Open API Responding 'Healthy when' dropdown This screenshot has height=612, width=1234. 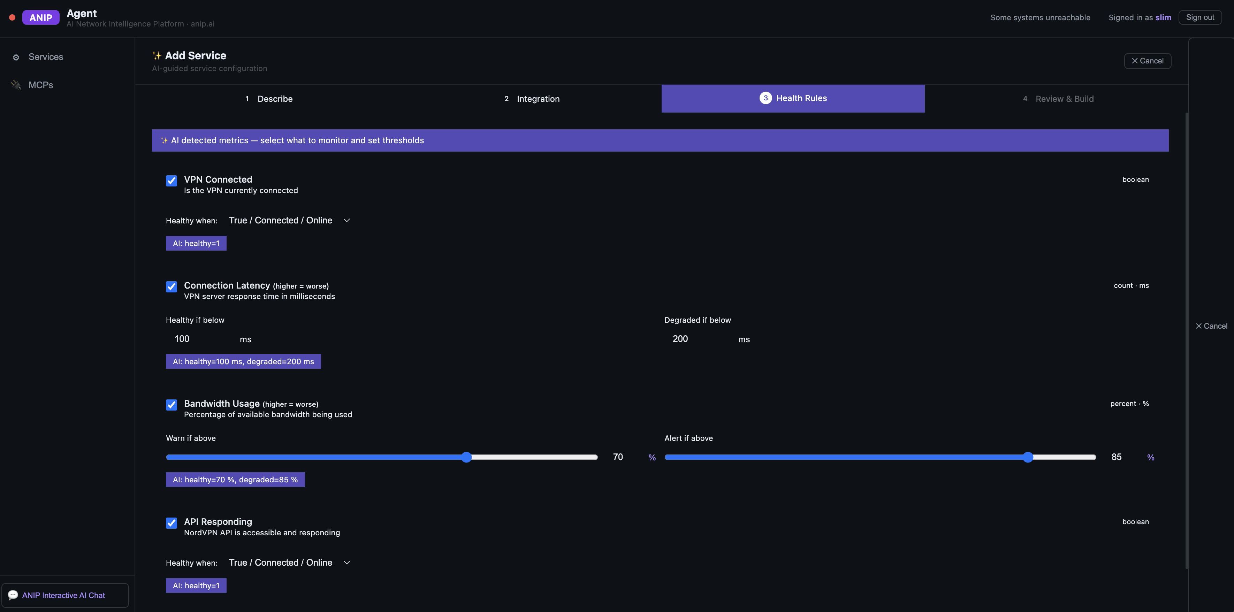289,563
